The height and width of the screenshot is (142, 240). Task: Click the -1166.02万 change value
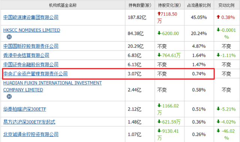[168, 109]
